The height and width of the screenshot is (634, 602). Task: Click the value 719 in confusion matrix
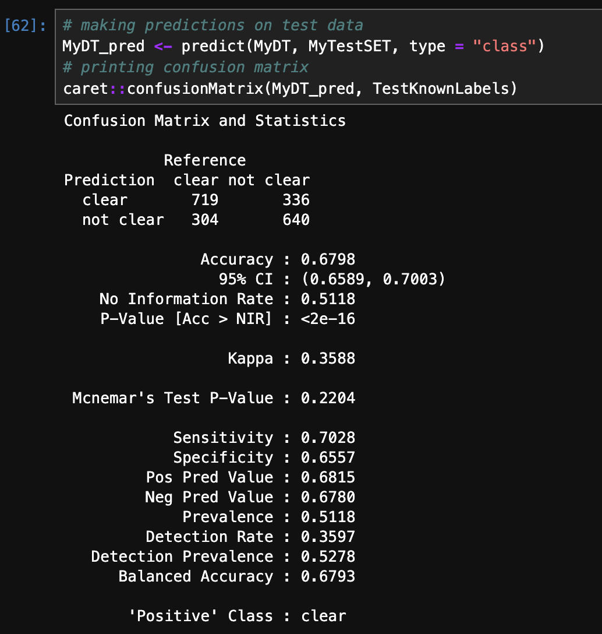[x=205, y=200]
